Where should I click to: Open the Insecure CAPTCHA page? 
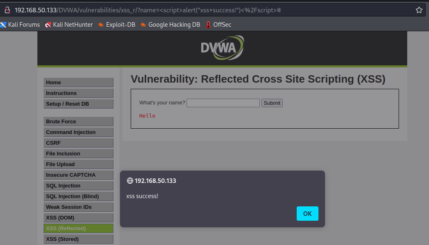[x=78, y=175]
